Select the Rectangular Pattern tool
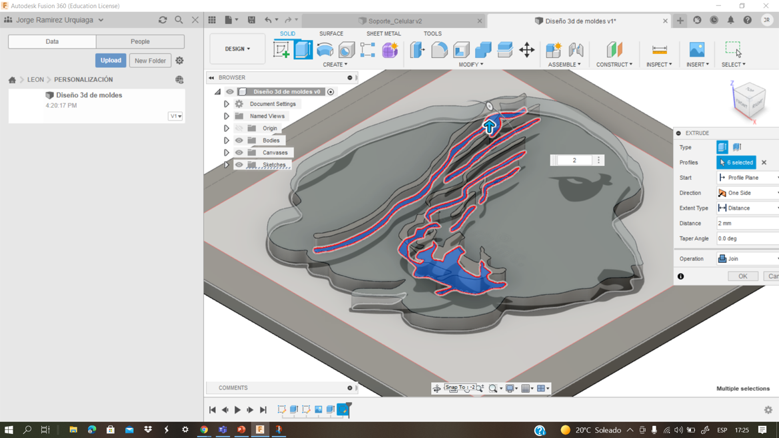The height and width of the screenshot is (438, 779). (368, 50)
